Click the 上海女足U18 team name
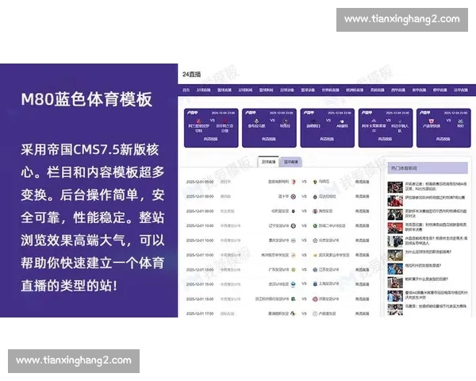Viewport: 476px width, 381px height. [328, 284]
